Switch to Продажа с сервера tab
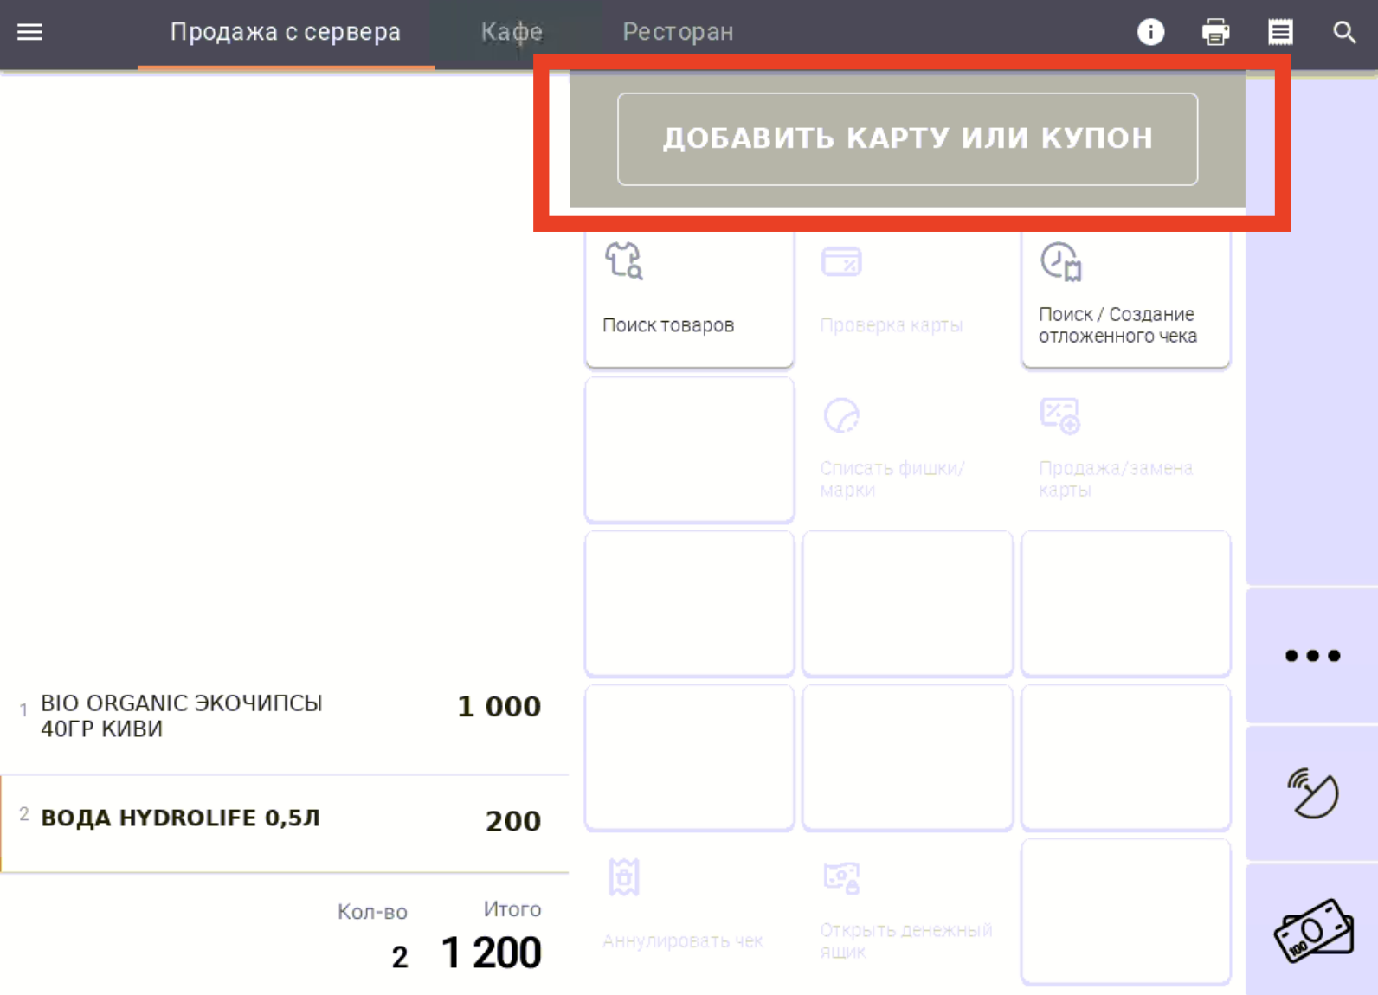 tap(286, 33)
